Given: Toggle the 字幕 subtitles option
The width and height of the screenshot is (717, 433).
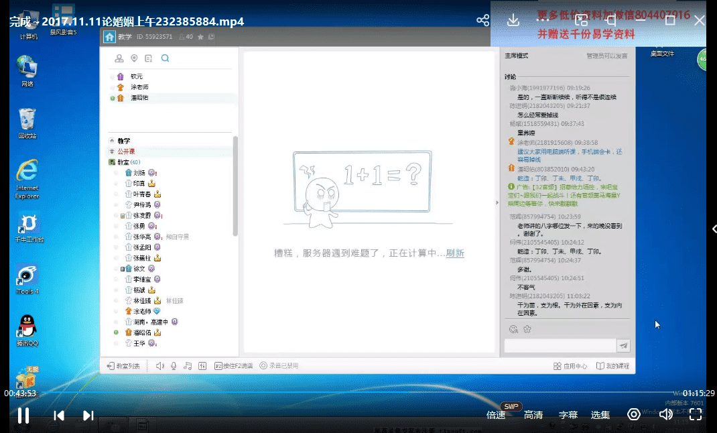Looking at the screenshot, I should click(x=568, y=416).
